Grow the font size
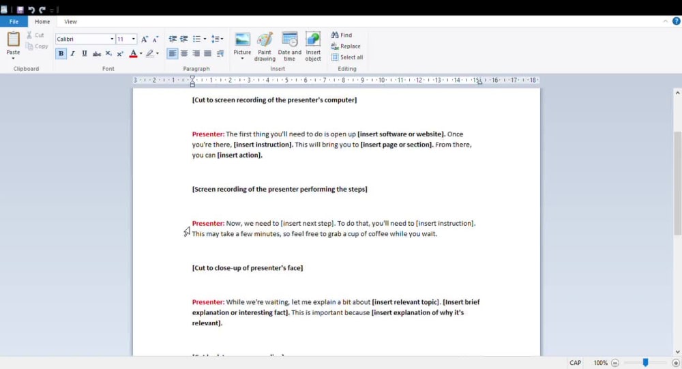 (x=145, y=39)
